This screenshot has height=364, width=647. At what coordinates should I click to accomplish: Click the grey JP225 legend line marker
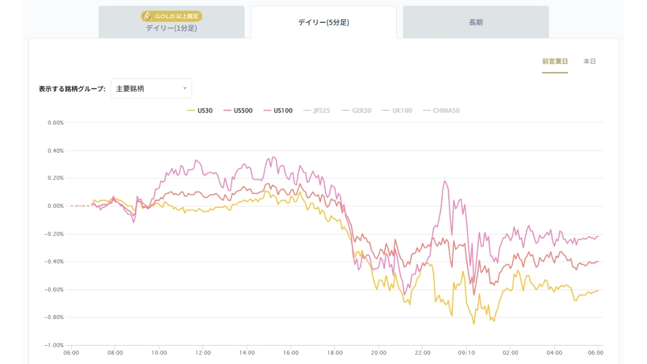tap(306, 111)
